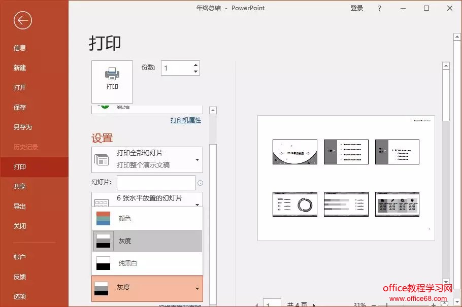The height and width of the screenshot is (307, 462).
Task: Click the back arrow circle icon
Action: pyautogui.click(x=23, y=20)
